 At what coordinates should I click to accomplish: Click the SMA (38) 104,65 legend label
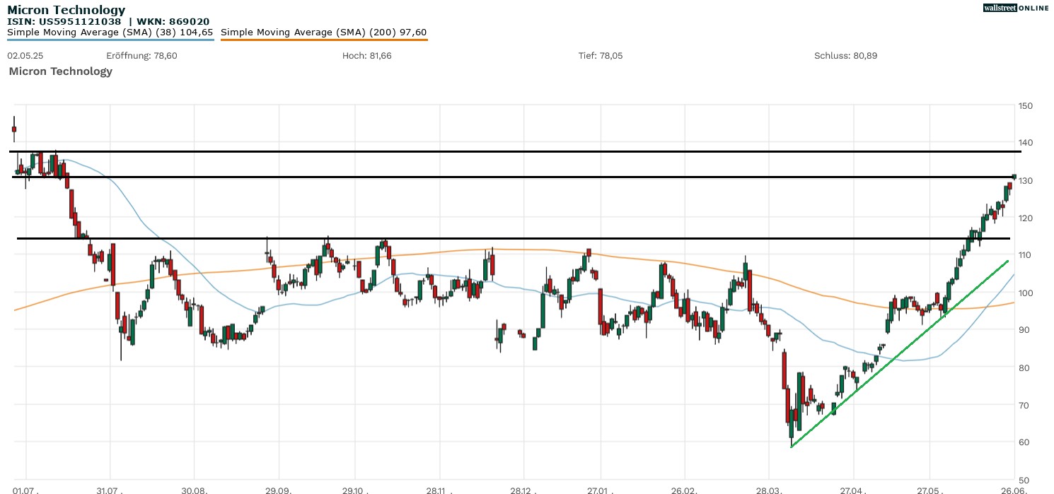[110, 33]
